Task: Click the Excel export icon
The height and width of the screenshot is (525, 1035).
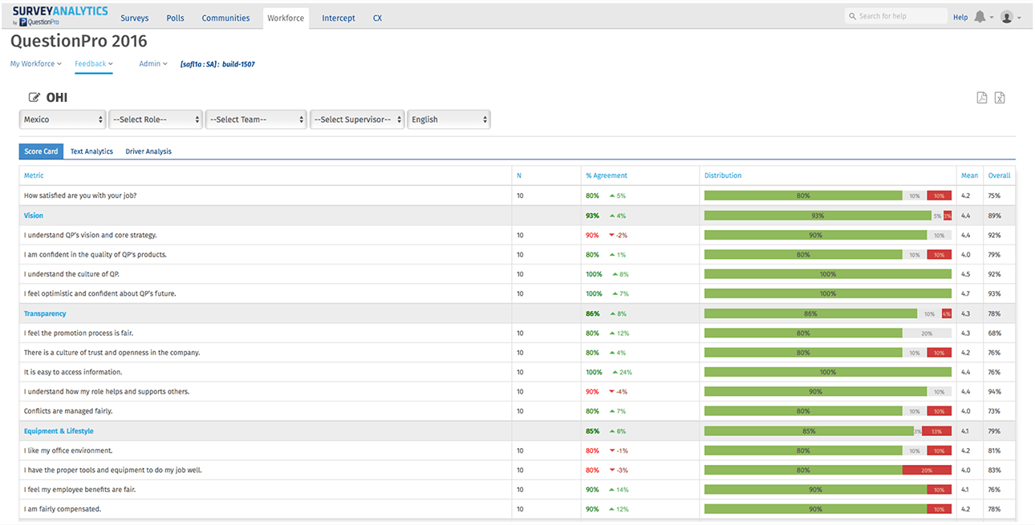Action: [x=1000, y=96]
